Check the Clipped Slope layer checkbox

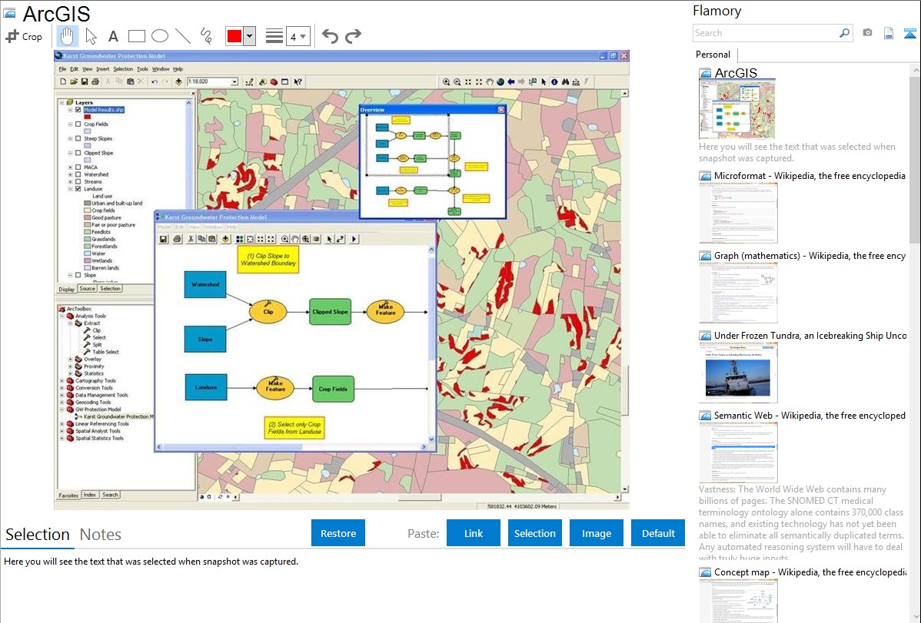coord(78,153)
